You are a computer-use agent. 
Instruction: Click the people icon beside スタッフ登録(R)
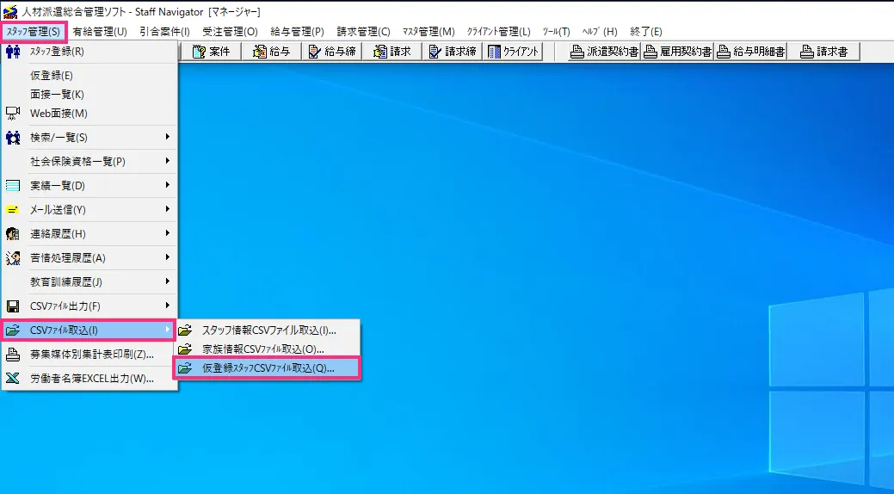13,52
